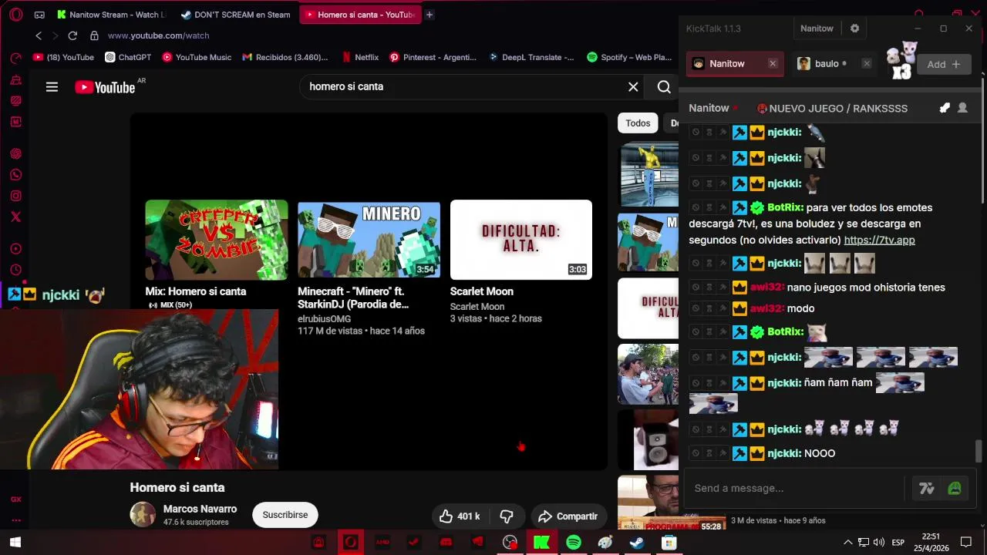Open moderator actions icon in chat header
Image resolution: width=987 pixels, height=555 pixels.
(945, 108)
